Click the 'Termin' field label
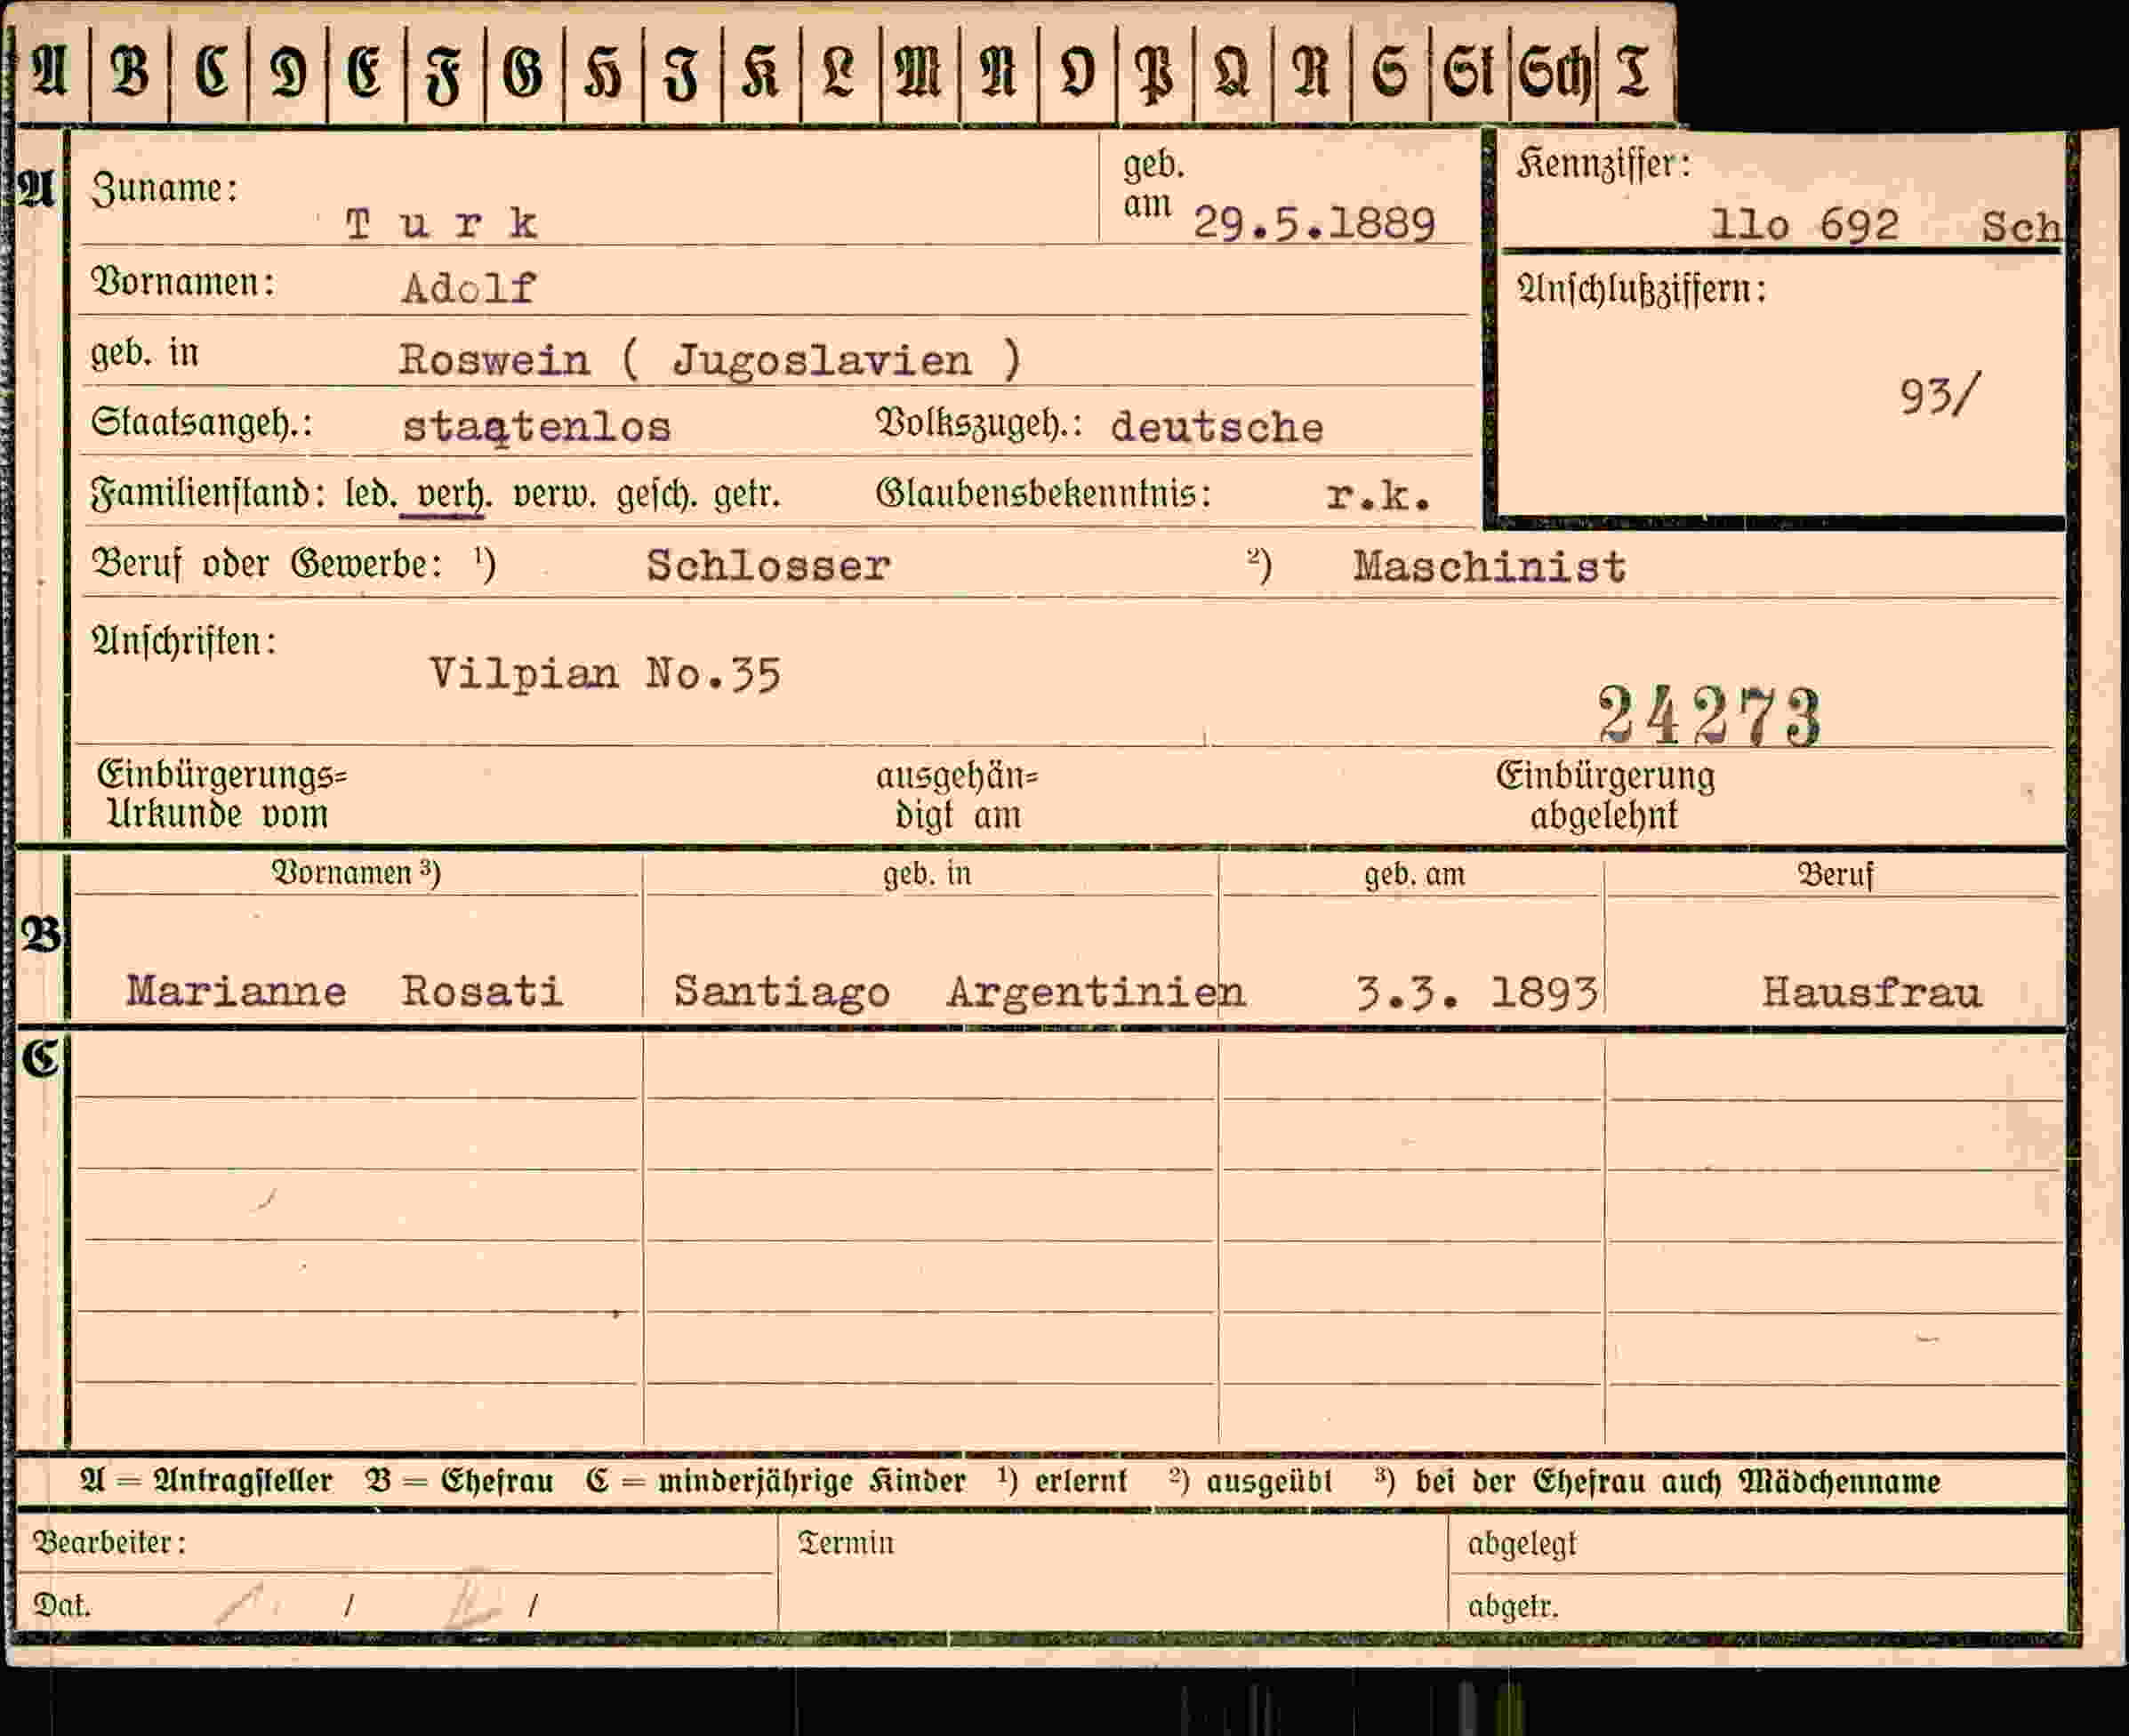 pos(845,1543)
